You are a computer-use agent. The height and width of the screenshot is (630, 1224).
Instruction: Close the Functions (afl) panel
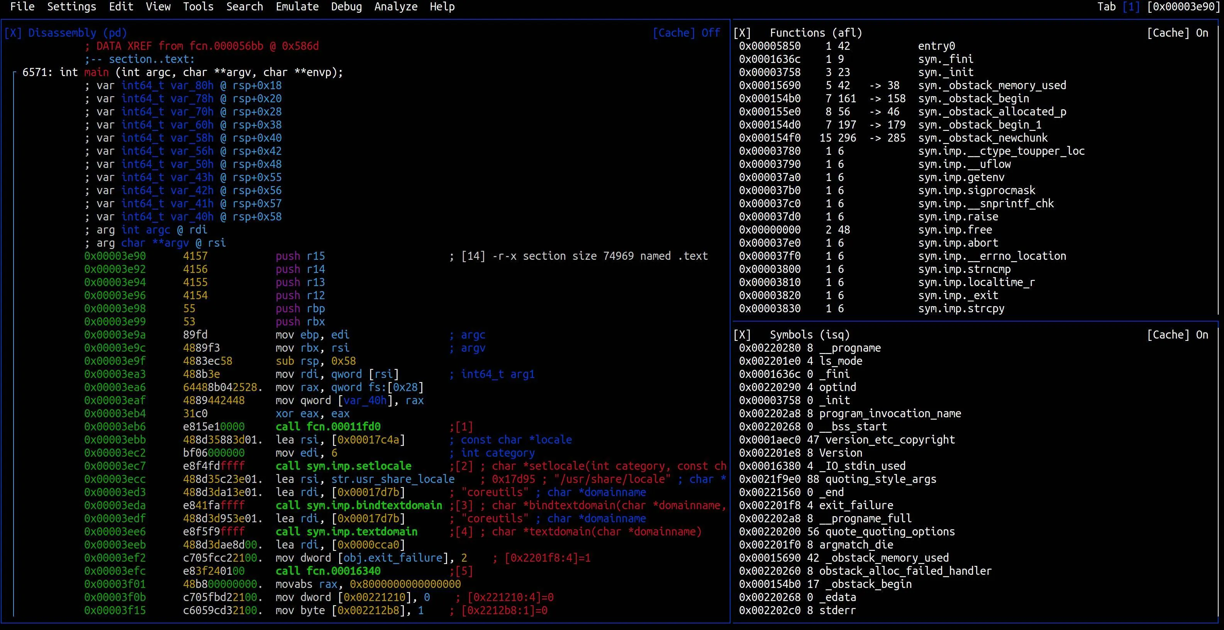[x=742, y=33]
